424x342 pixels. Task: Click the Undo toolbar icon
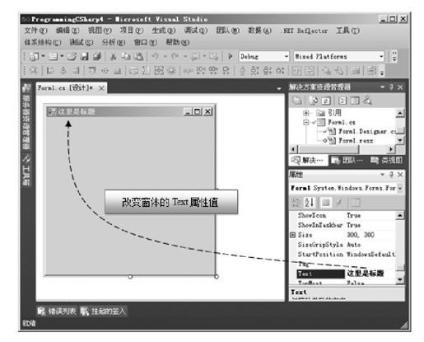(155, 57)
